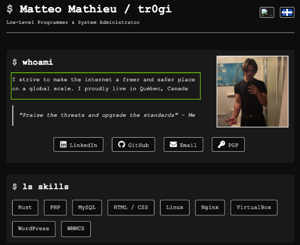Click the GitHub octocat icon

click(122, 145)
